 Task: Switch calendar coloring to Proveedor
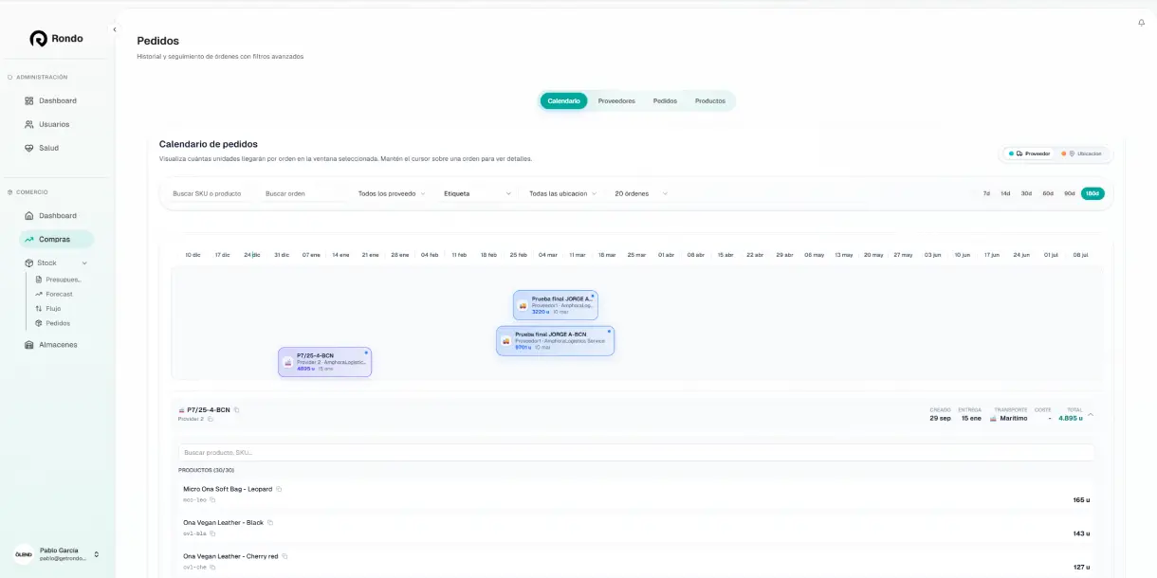1030,154
